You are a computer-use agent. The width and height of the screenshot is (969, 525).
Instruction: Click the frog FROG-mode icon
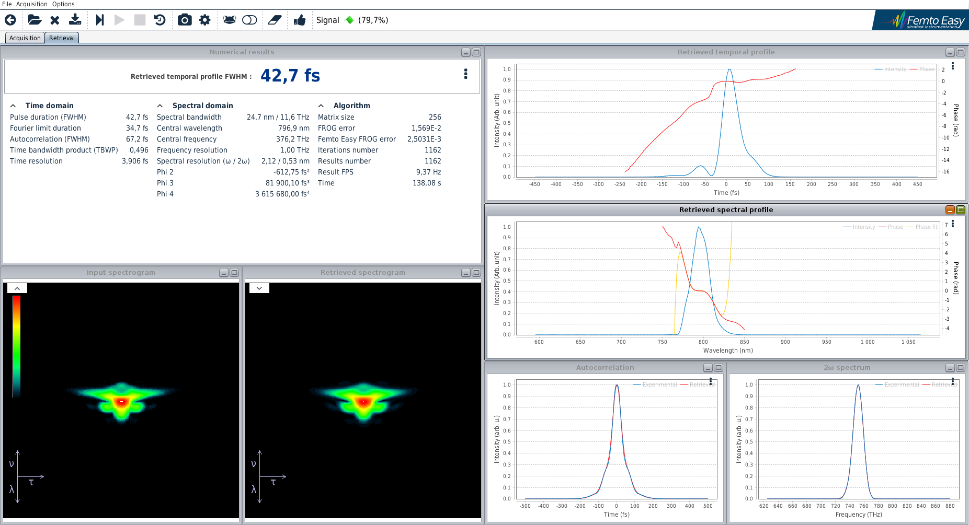(x=229, y=20)
